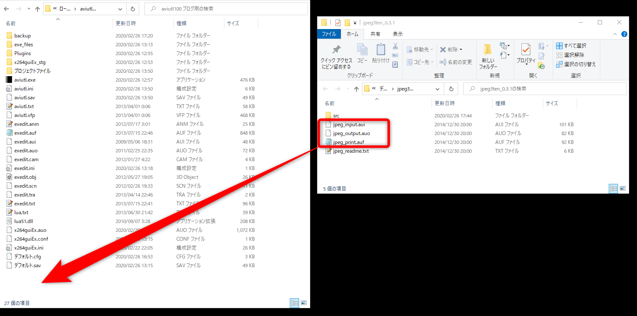Image resolution: width=637 pixels, height=316 pixels.
Task: Open recent locations dropdown in jpeg3ten window
Action: [x=347, y=89]
